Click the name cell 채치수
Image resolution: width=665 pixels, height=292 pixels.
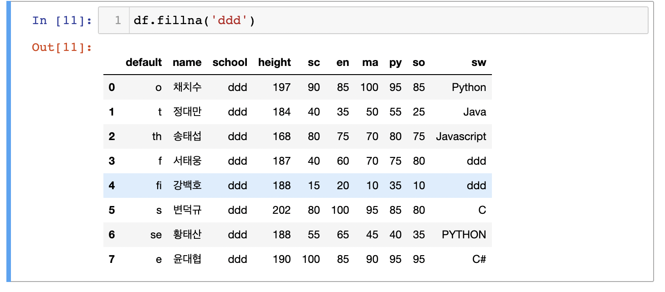(x=187, y=87)
